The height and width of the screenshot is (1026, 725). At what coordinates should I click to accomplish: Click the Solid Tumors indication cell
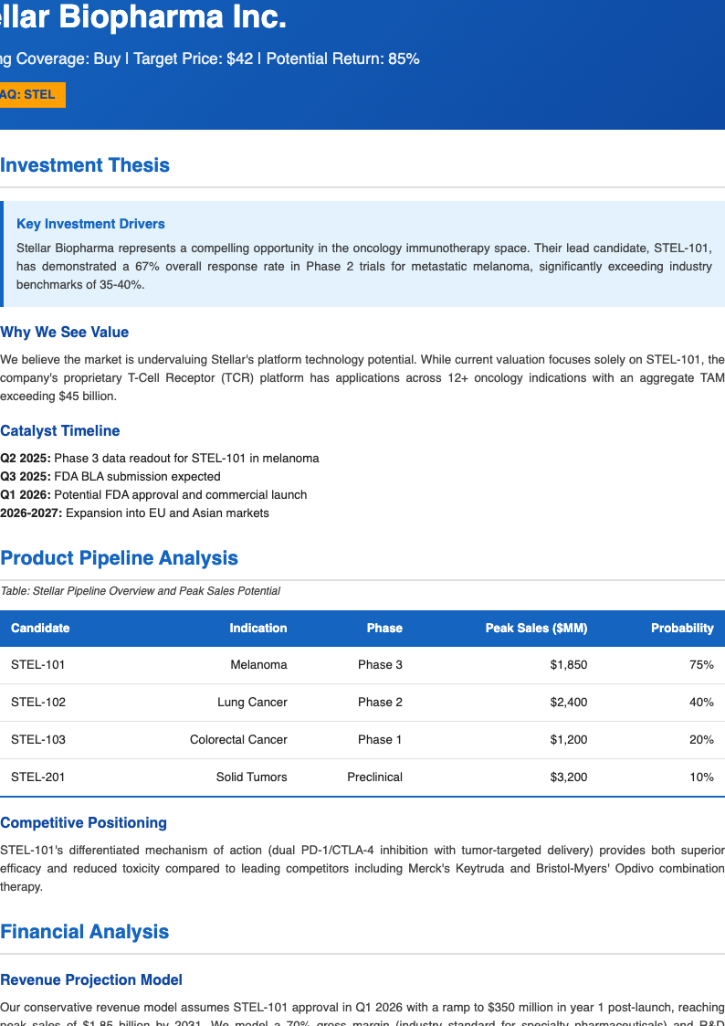click(252, 777)
